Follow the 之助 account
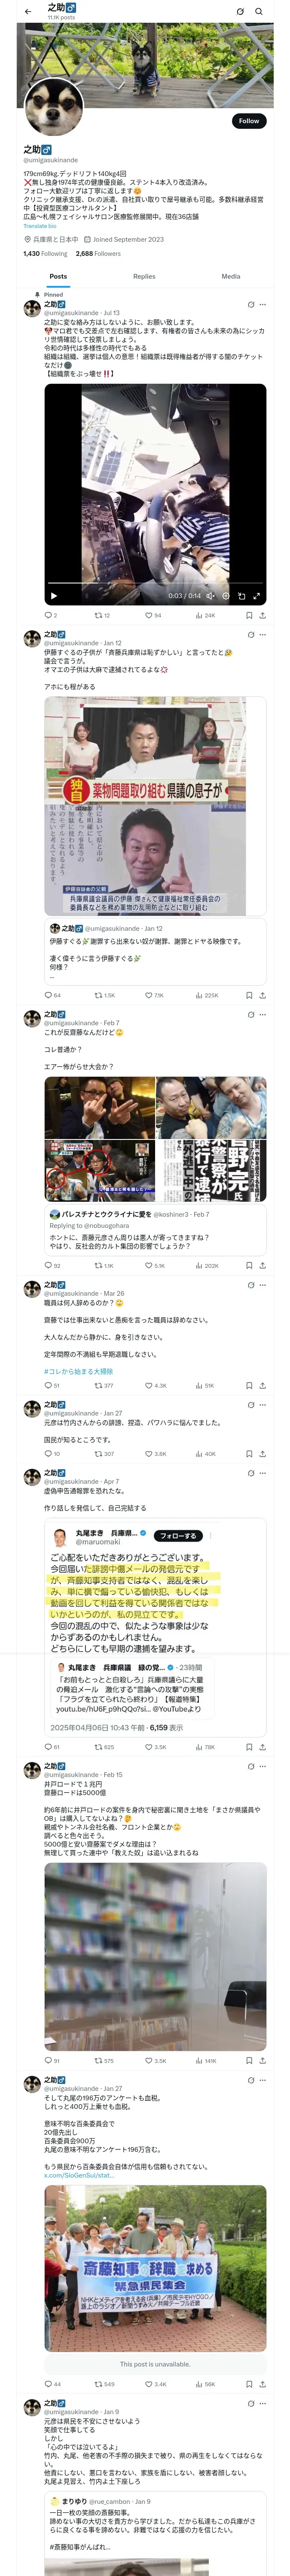Viewport: 290px width, 2576px height. coord(249,121)
